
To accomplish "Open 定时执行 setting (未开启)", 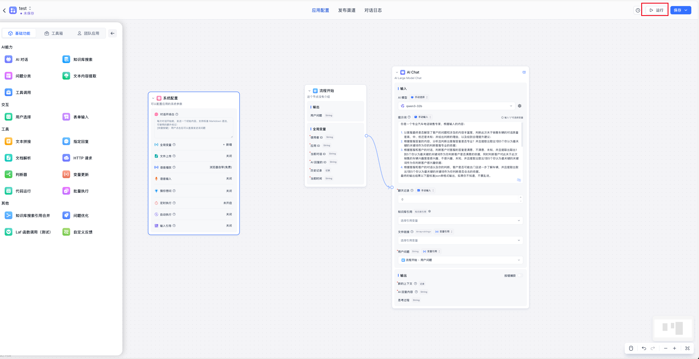I will 227,203.
